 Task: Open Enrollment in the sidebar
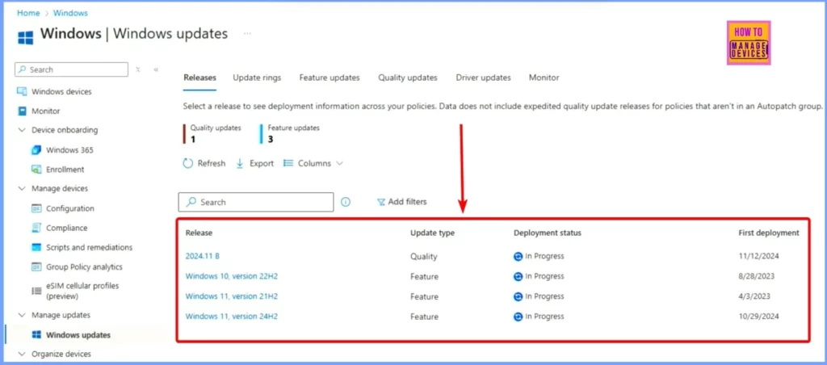65,170
